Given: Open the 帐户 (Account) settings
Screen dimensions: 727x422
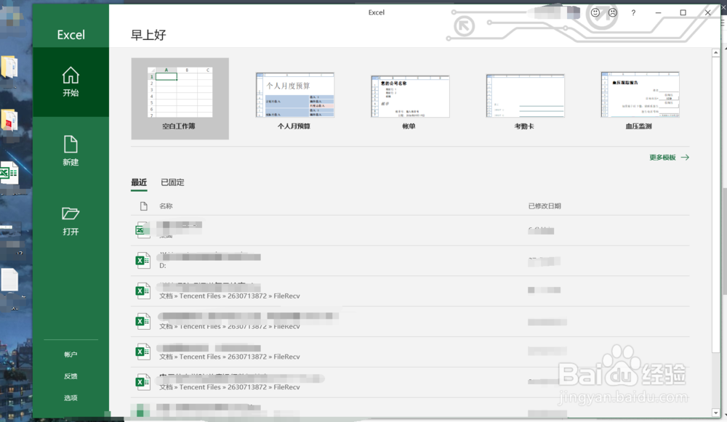Looking at the screenshot, I should pyautogui.click(x=70, y=354).
